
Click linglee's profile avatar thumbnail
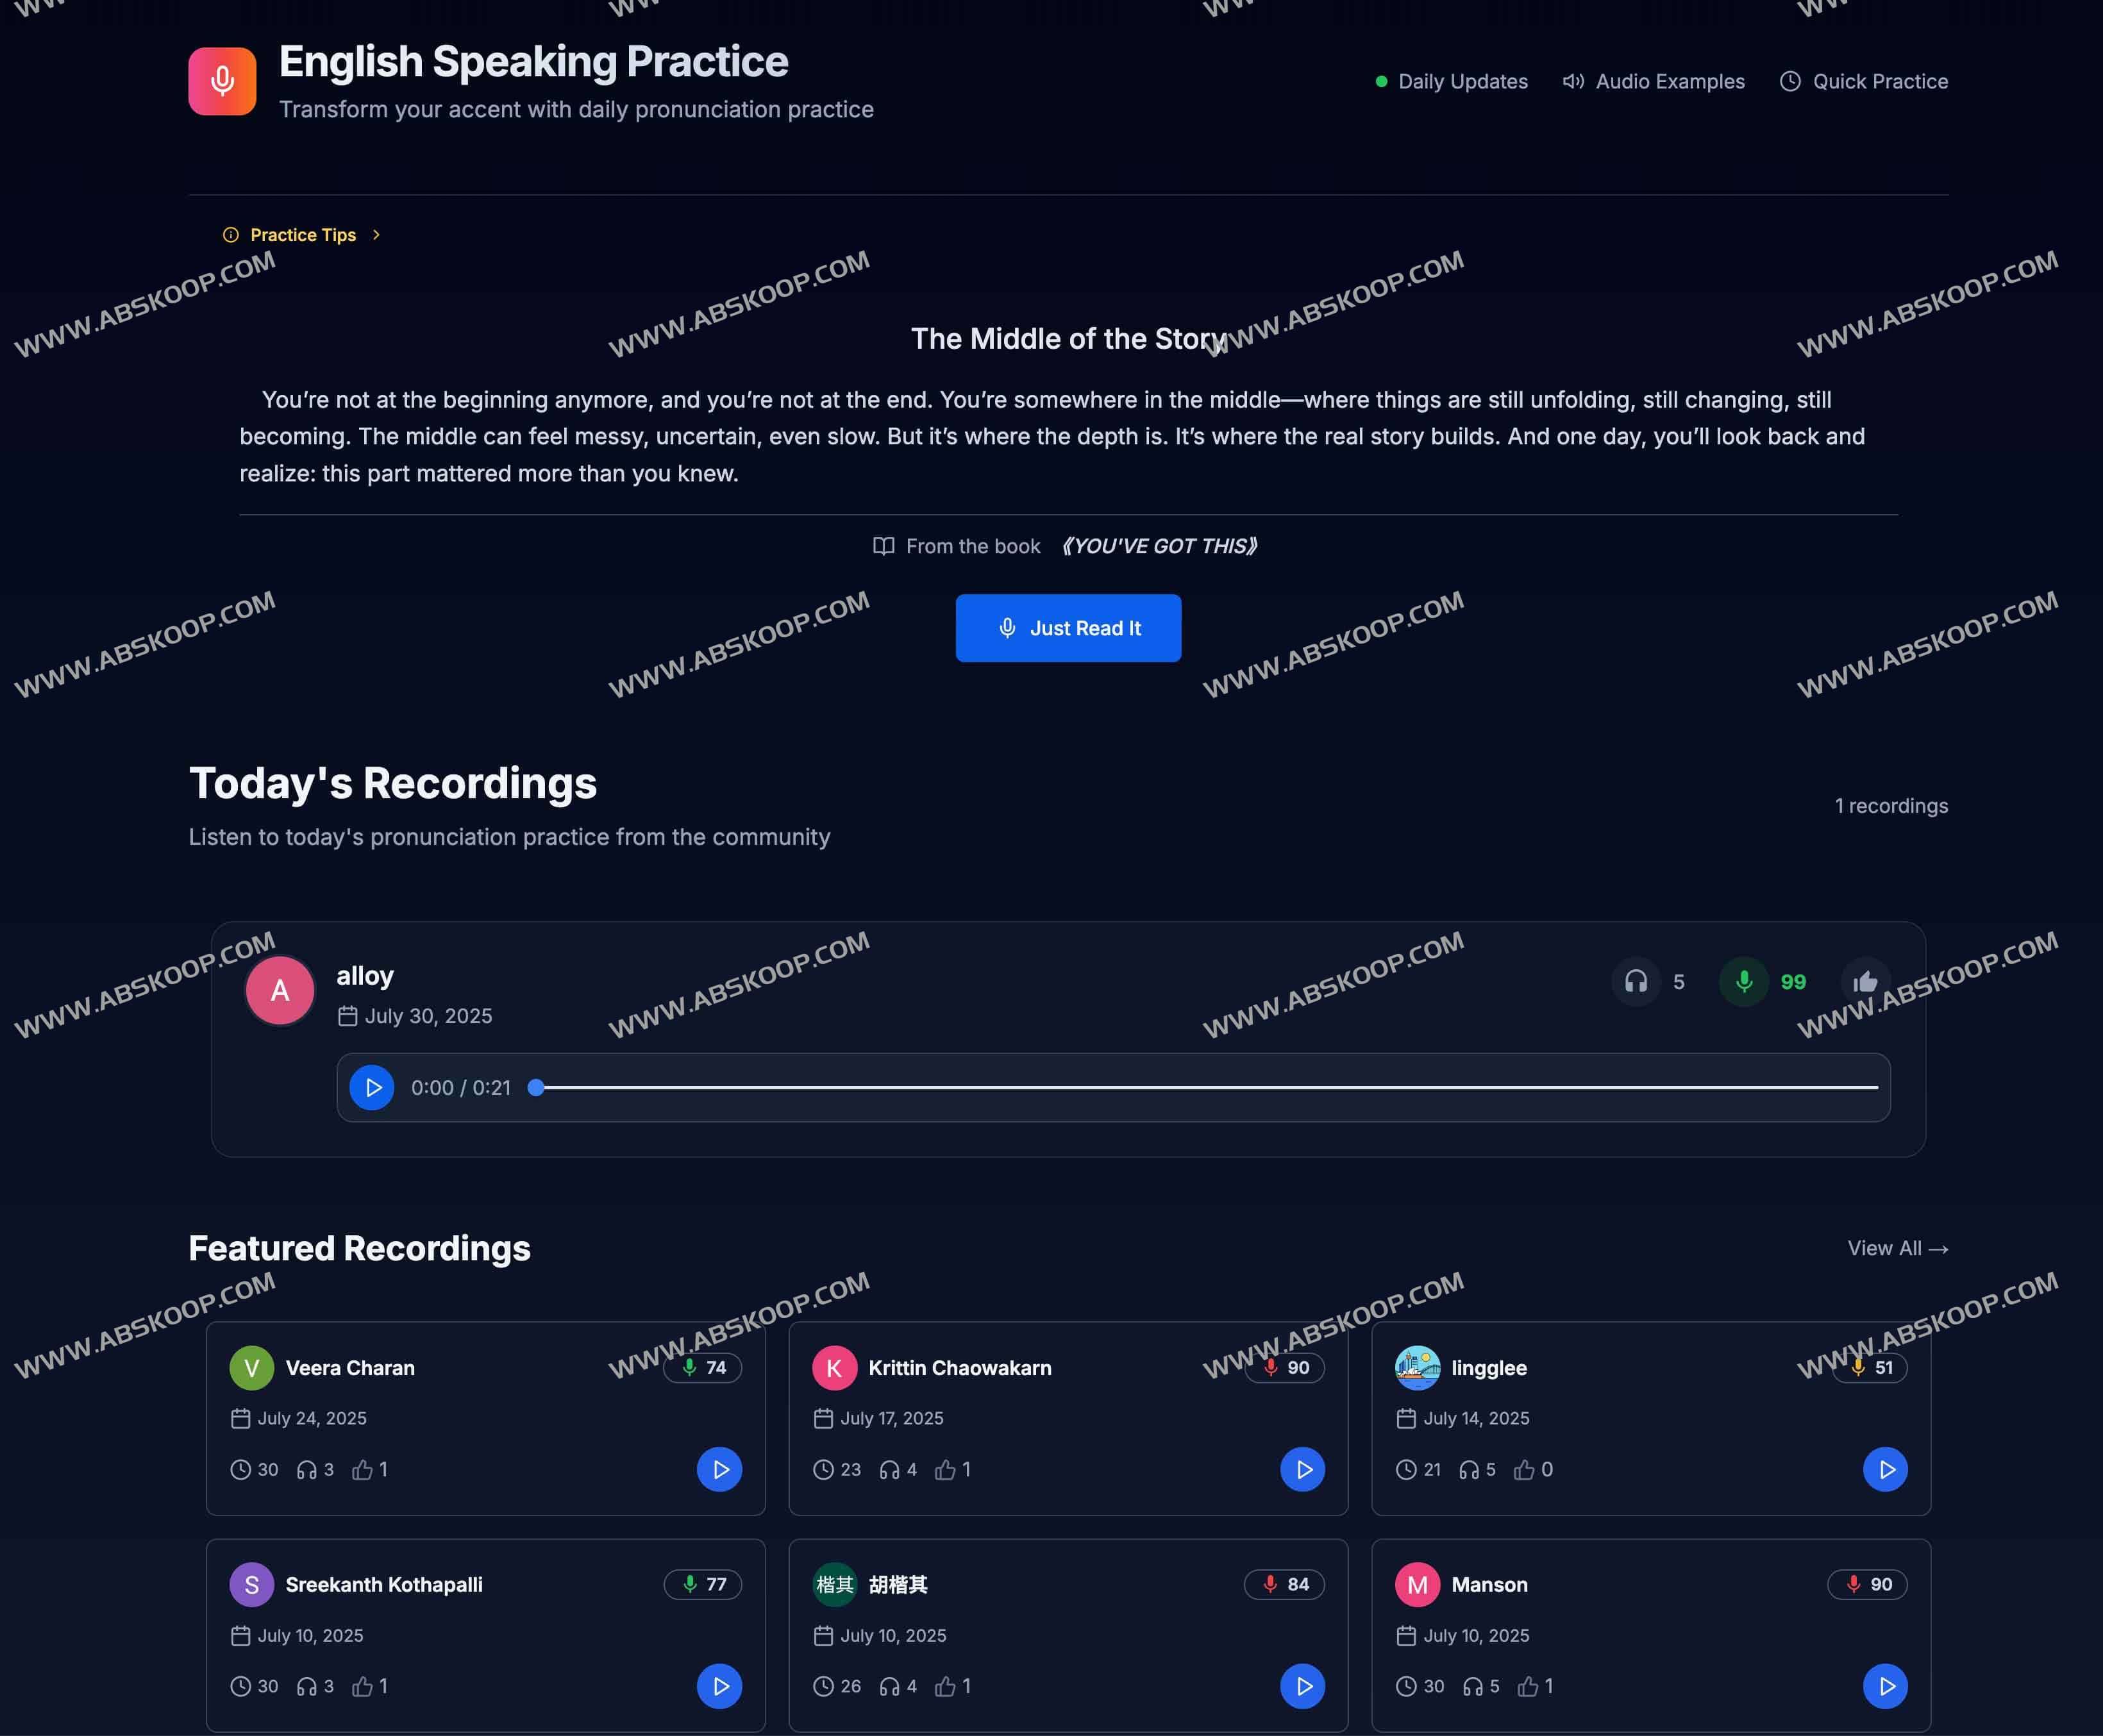[x=1417, y=1367]
